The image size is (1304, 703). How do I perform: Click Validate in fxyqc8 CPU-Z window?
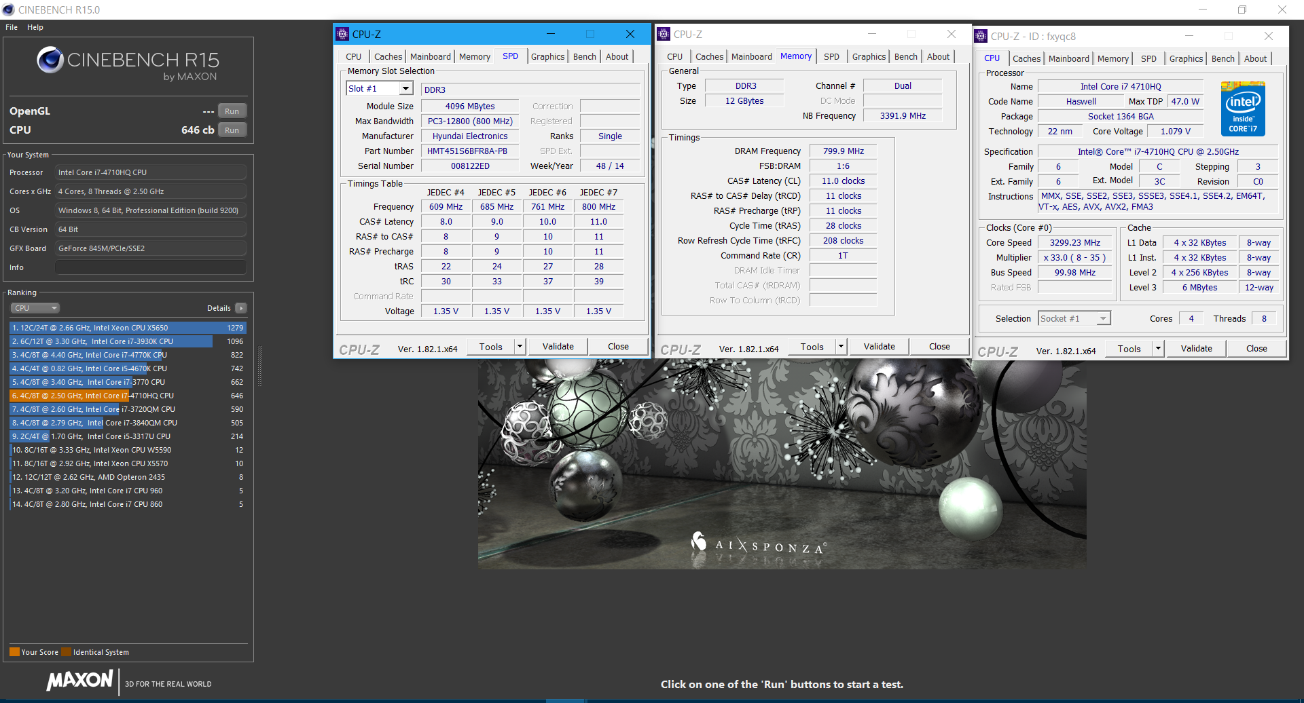coord(1197,349)
